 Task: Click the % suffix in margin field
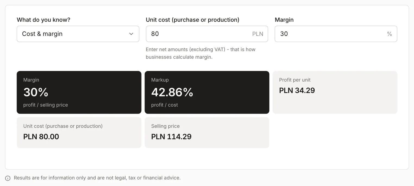(x=390, y=34)
